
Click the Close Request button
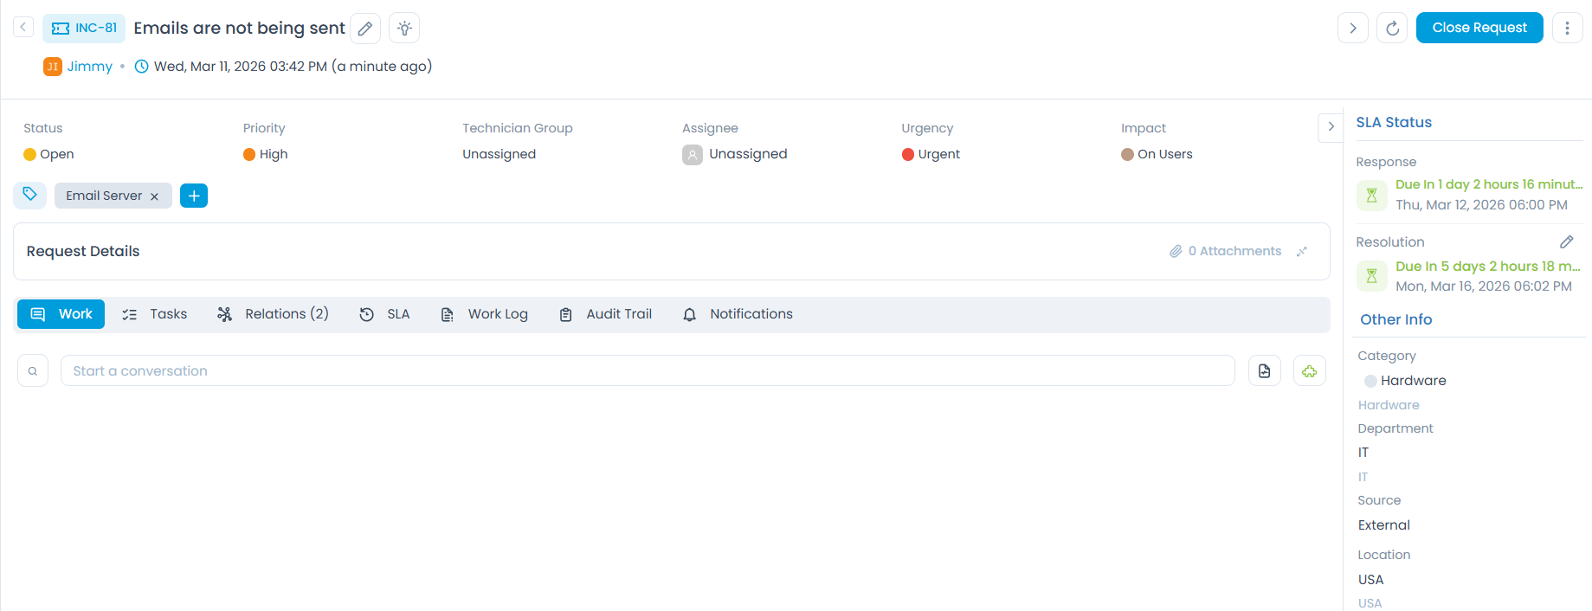1479,28
